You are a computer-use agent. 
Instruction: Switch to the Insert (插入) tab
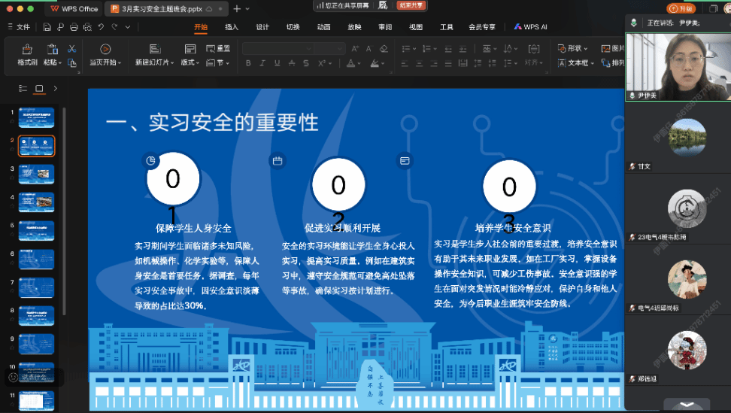point(232,27)
